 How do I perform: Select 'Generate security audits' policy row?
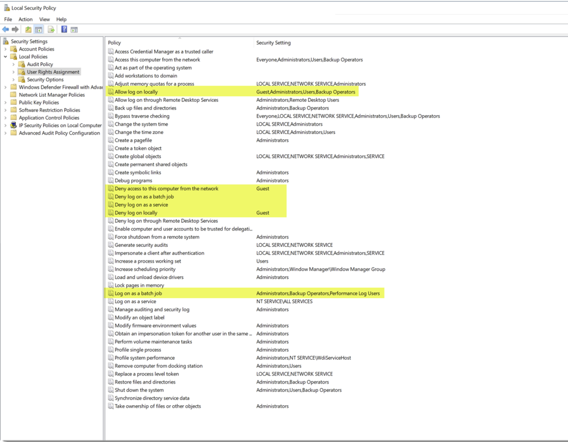click(141, 245)
